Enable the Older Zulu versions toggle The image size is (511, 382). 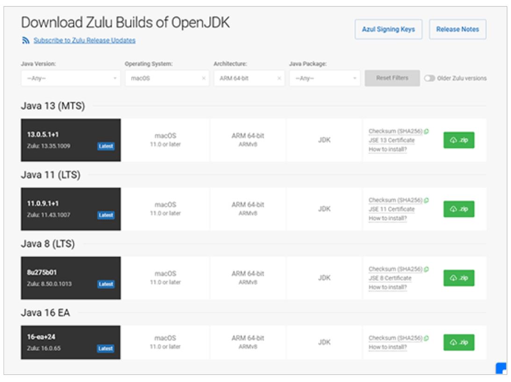tap(429, 79)
